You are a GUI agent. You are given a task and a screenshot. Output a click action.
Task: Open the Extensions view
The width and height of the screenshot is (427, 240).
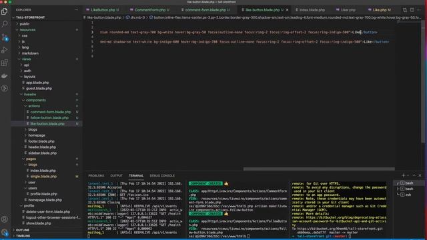point(5,63)
